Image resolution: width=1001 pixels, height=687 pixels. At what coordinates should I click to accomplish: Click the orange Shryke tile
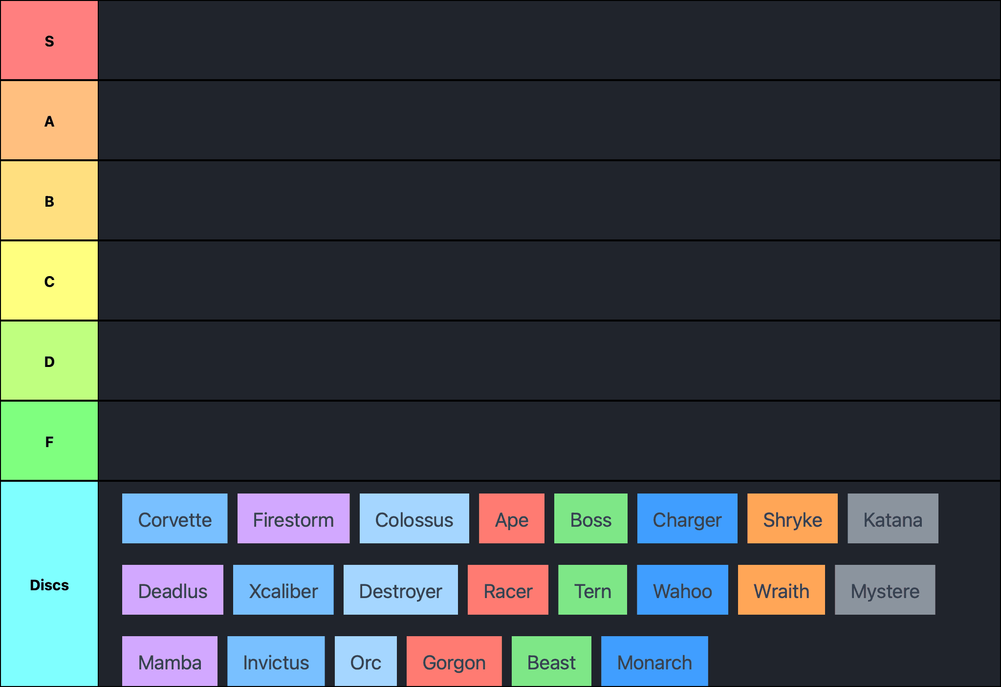pos(792,519)
